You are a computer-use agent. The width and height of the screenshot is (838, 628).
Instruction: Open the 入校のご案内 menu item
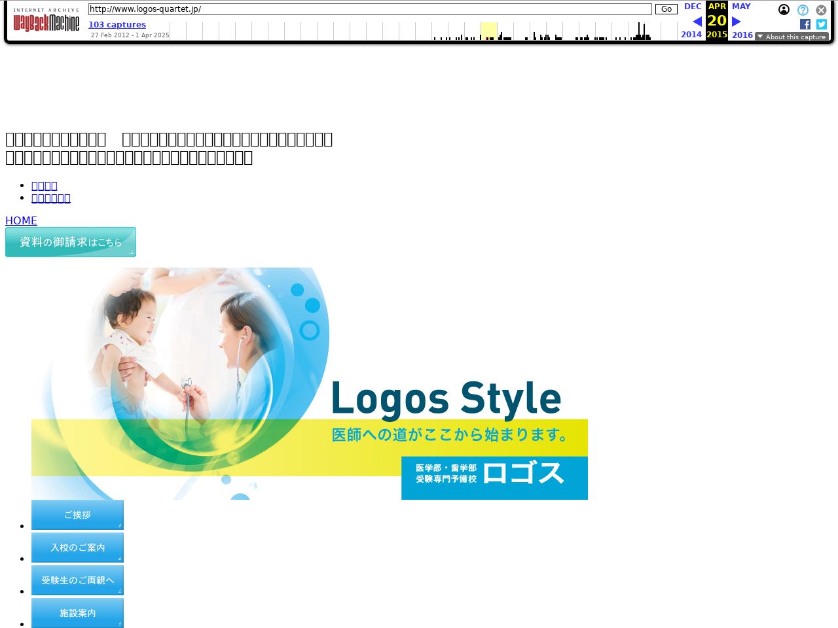[77, 548]
